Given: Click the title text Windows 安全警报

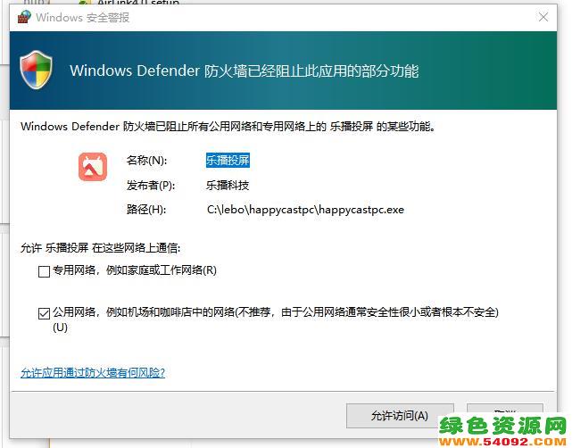Looking at the screenshot, I should 82,17.
